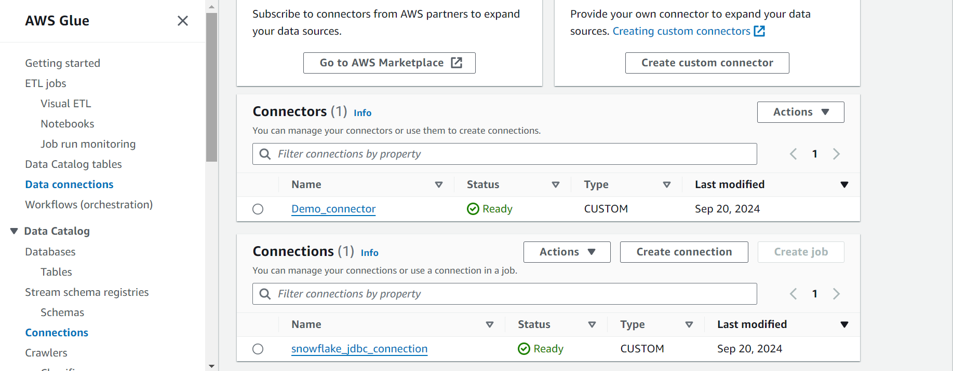Open Workflows (orchestration) page

pos(89,205)
